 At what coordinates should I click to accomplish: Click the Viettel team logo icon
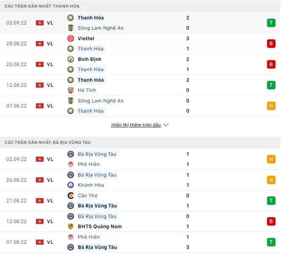(x=71, y=39)
